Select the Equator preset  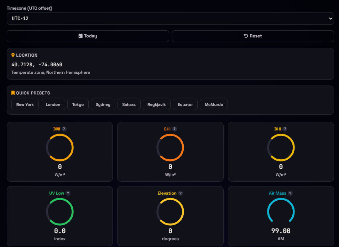(185, 104)
